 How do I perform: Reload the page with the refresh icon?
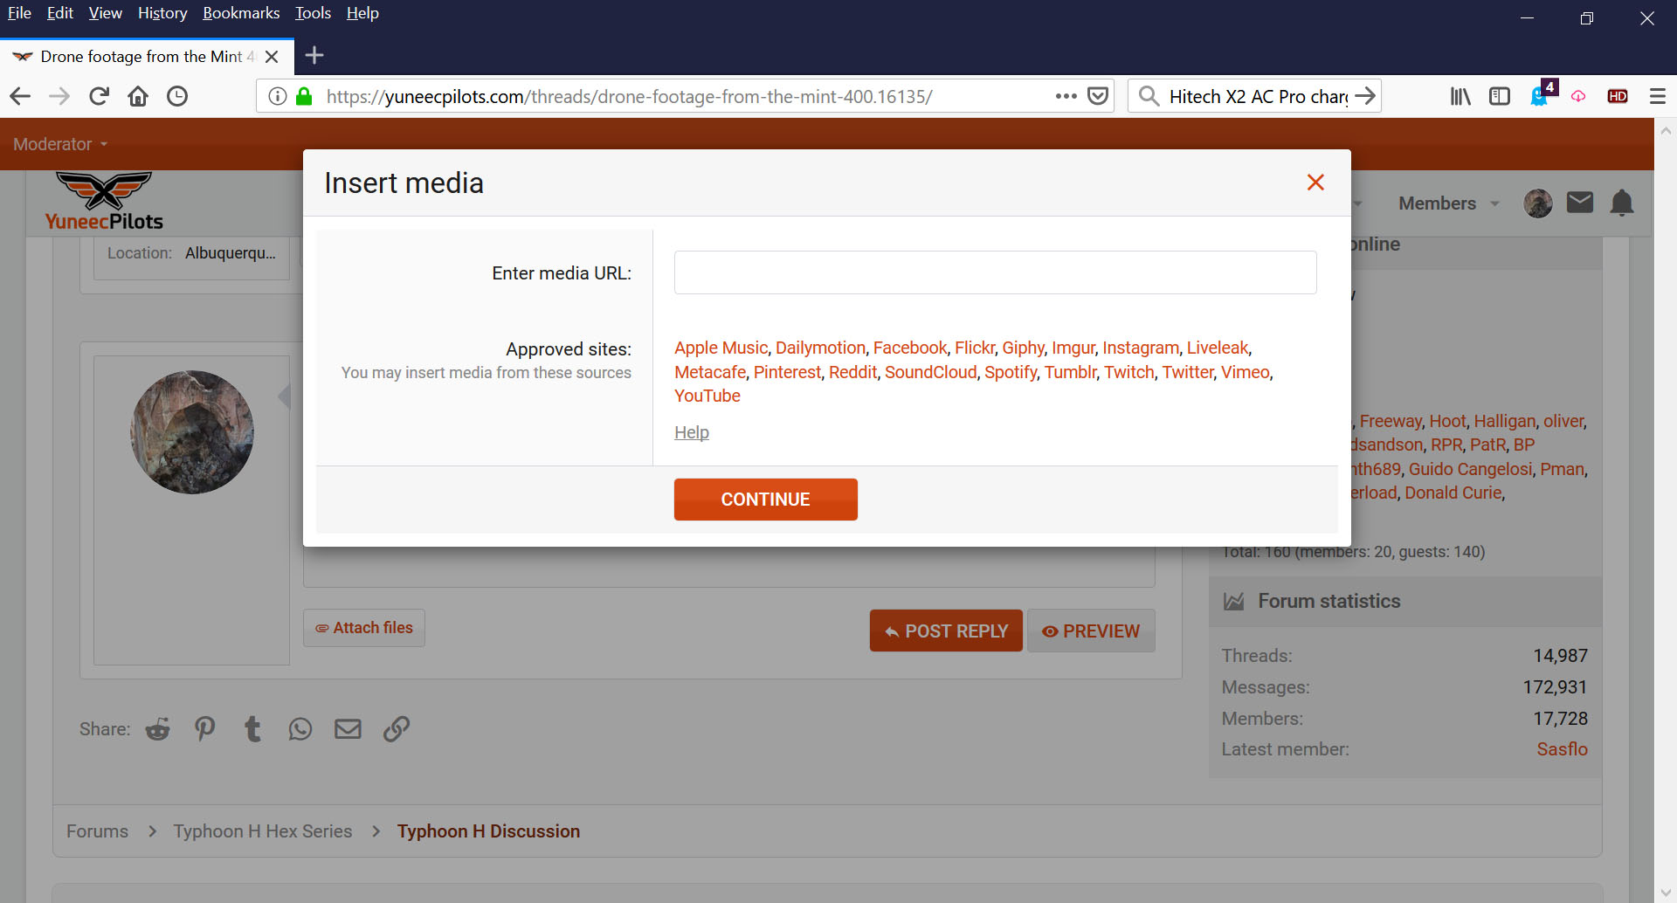(99, 96)
